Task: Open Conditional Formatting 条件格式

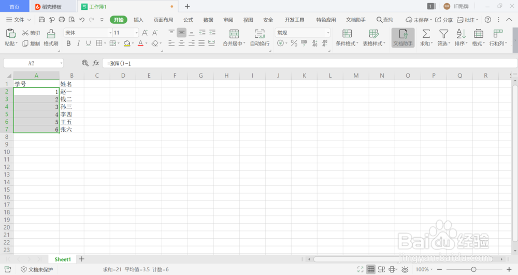Action: (x=347, y=37)
